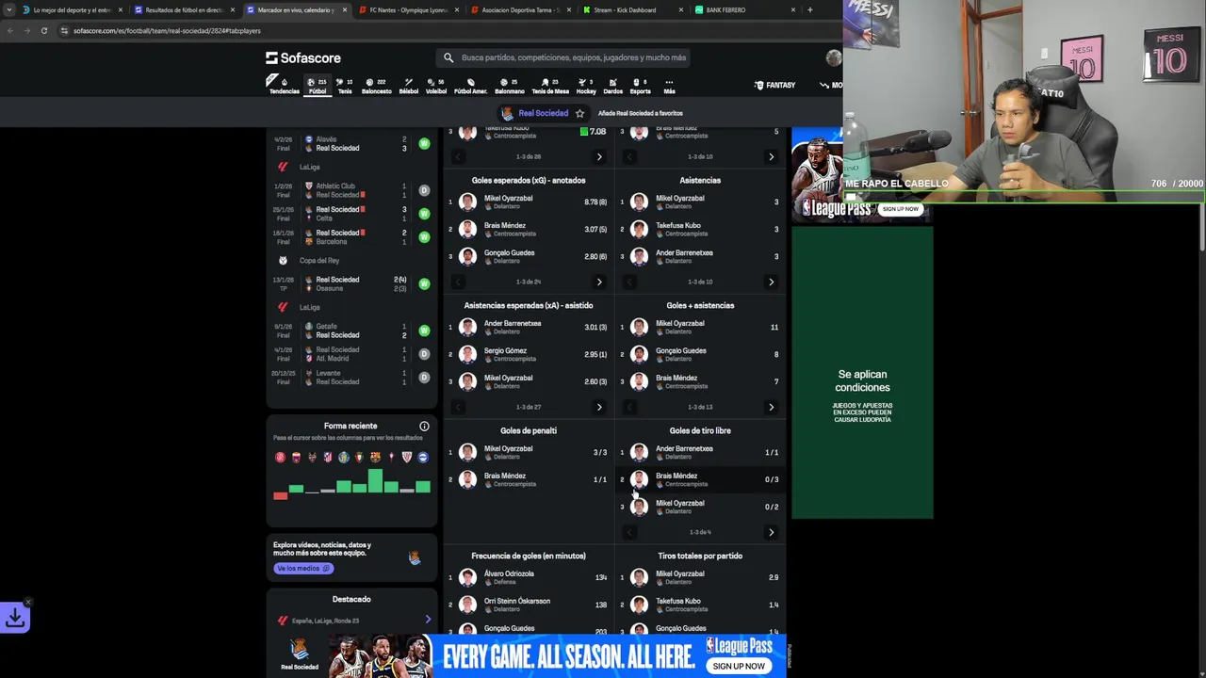
Task: Open Real Sociedad vs Osasuna cup match
Action: 351,283
